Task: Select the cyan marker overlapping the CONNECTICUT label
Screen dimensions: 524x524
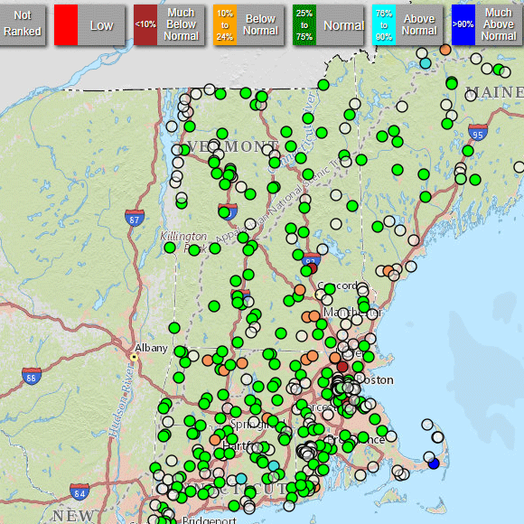Action: tap(241, 479)
